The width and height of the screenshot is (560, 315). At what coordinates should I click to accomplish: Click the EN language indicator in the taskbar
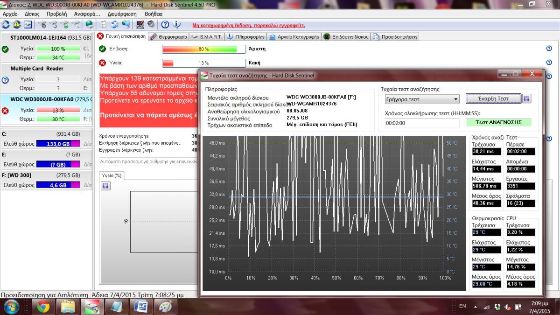coord(462,306)
